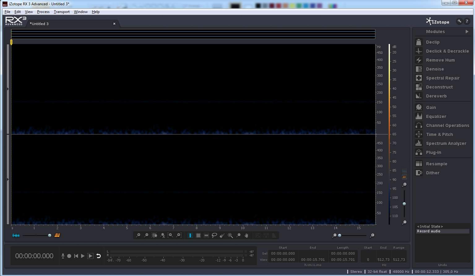The width and height of the screenshot is (475, 276).
Task: Open the Spectral Repair module
Action: [442, 78]
